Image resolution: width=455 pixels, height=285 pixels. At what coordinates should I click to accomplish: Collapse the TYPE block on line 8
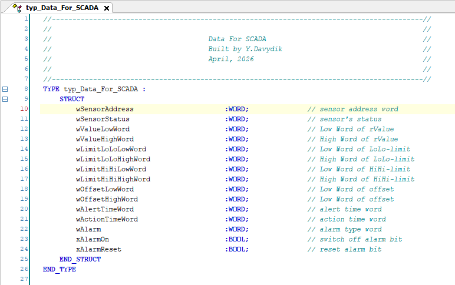pos(5,89)
